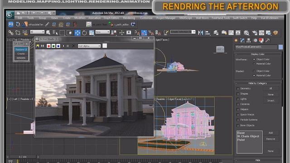290x163 pixels.
Task: Click the RB toolbar icon
Action: tap(11, 24)
